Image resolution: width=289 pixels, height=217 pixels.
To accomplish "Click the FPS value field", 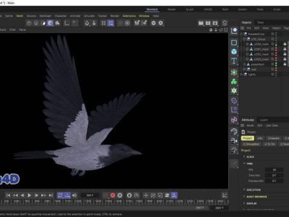I will 274,170.
